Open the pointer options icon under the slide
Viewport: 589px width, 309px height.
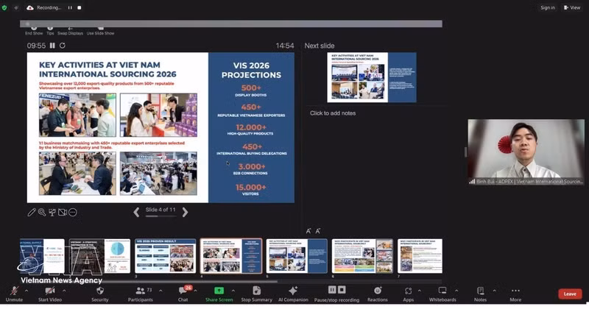coord(52,212)
